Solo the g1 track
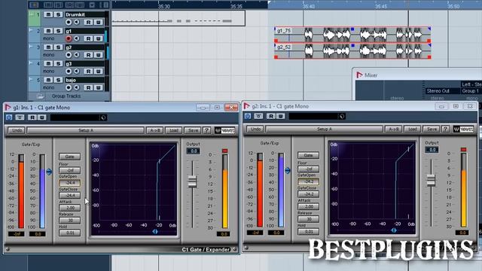The width and height of the screenshot is (482, 271). click(58, 31)
